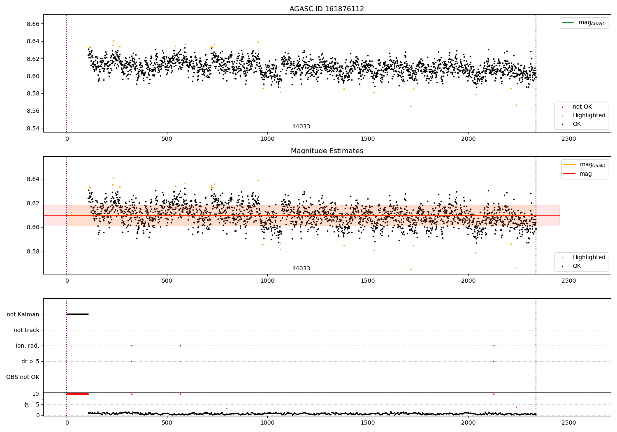
Task: Click the 8.58 tick label in the middle plot
Action: [x=33, y=251]
